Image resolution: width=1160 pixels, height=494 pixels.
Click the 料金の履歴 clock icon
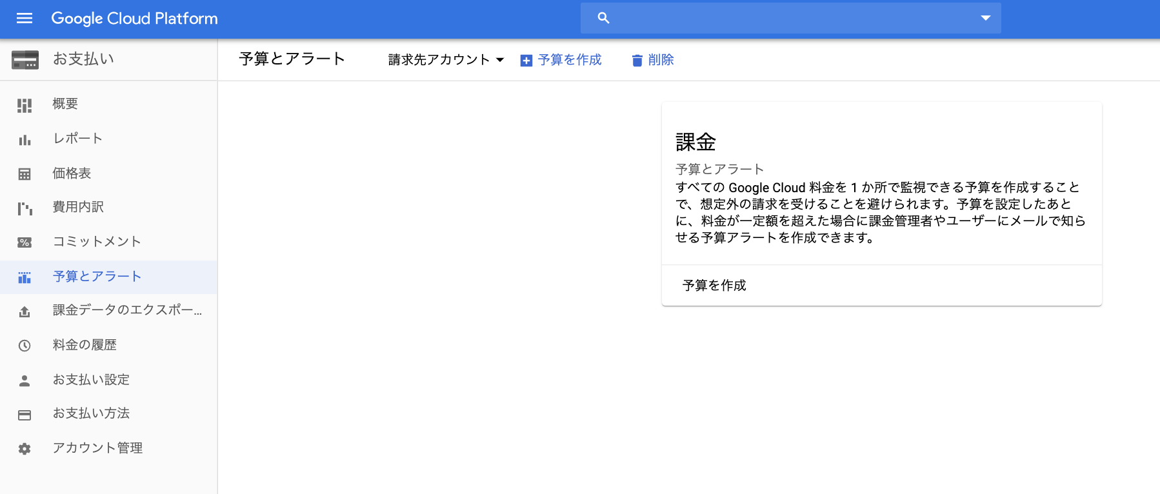click(x=25, y=346)
